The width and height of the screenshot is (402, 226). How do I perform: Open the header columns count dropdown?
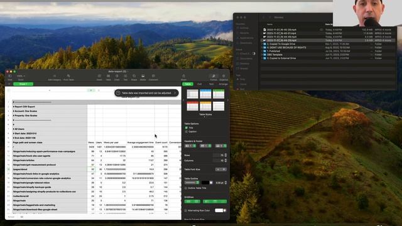190,146
